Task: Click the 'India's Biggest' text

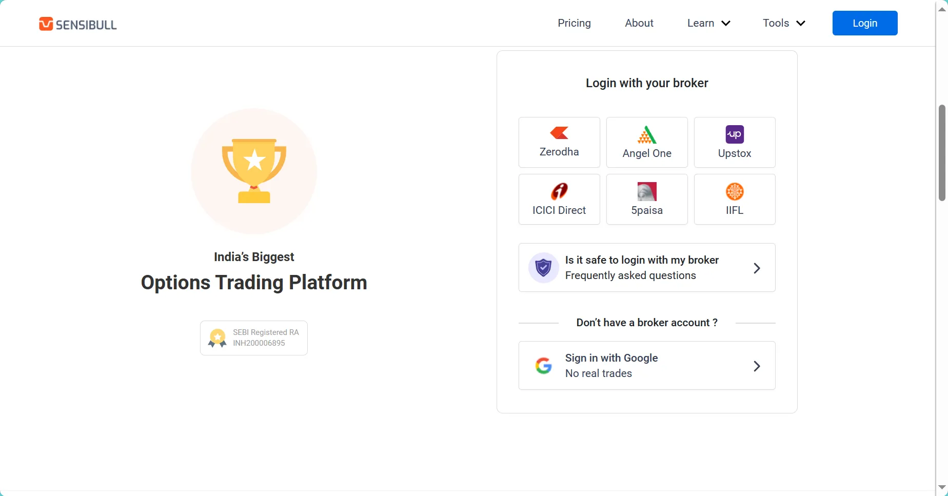Action: point(254,257)
